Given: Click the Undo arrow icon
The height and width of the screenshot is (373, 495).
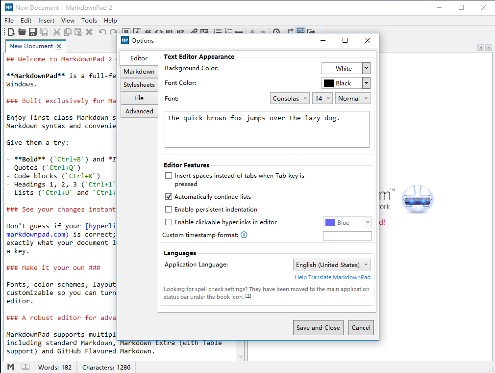Looking at the screenshot, I should pyautogui.click(x=102, y=32).
